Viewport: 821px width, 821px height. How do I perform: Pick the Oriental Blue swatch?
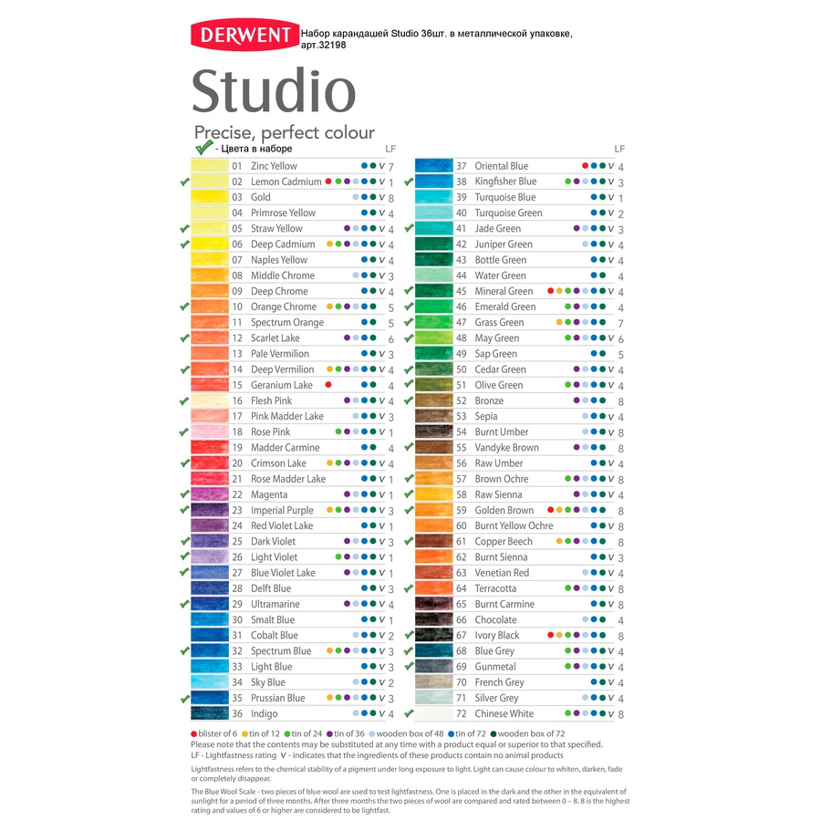[x=433, y=166]
